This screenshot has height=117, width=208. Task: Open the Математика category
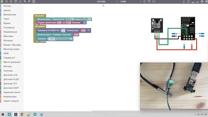coord(10,15)
